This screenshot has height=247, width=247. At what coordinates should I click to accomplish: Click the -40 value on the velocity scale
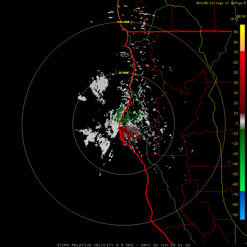[235, 164]
